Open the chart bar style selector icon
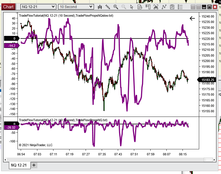This screenshot has width=221, height=174. (100, 7)
